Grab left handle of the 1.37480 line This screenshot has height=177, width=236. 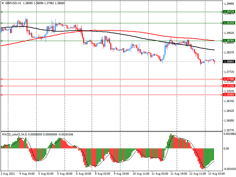(2, 79)
